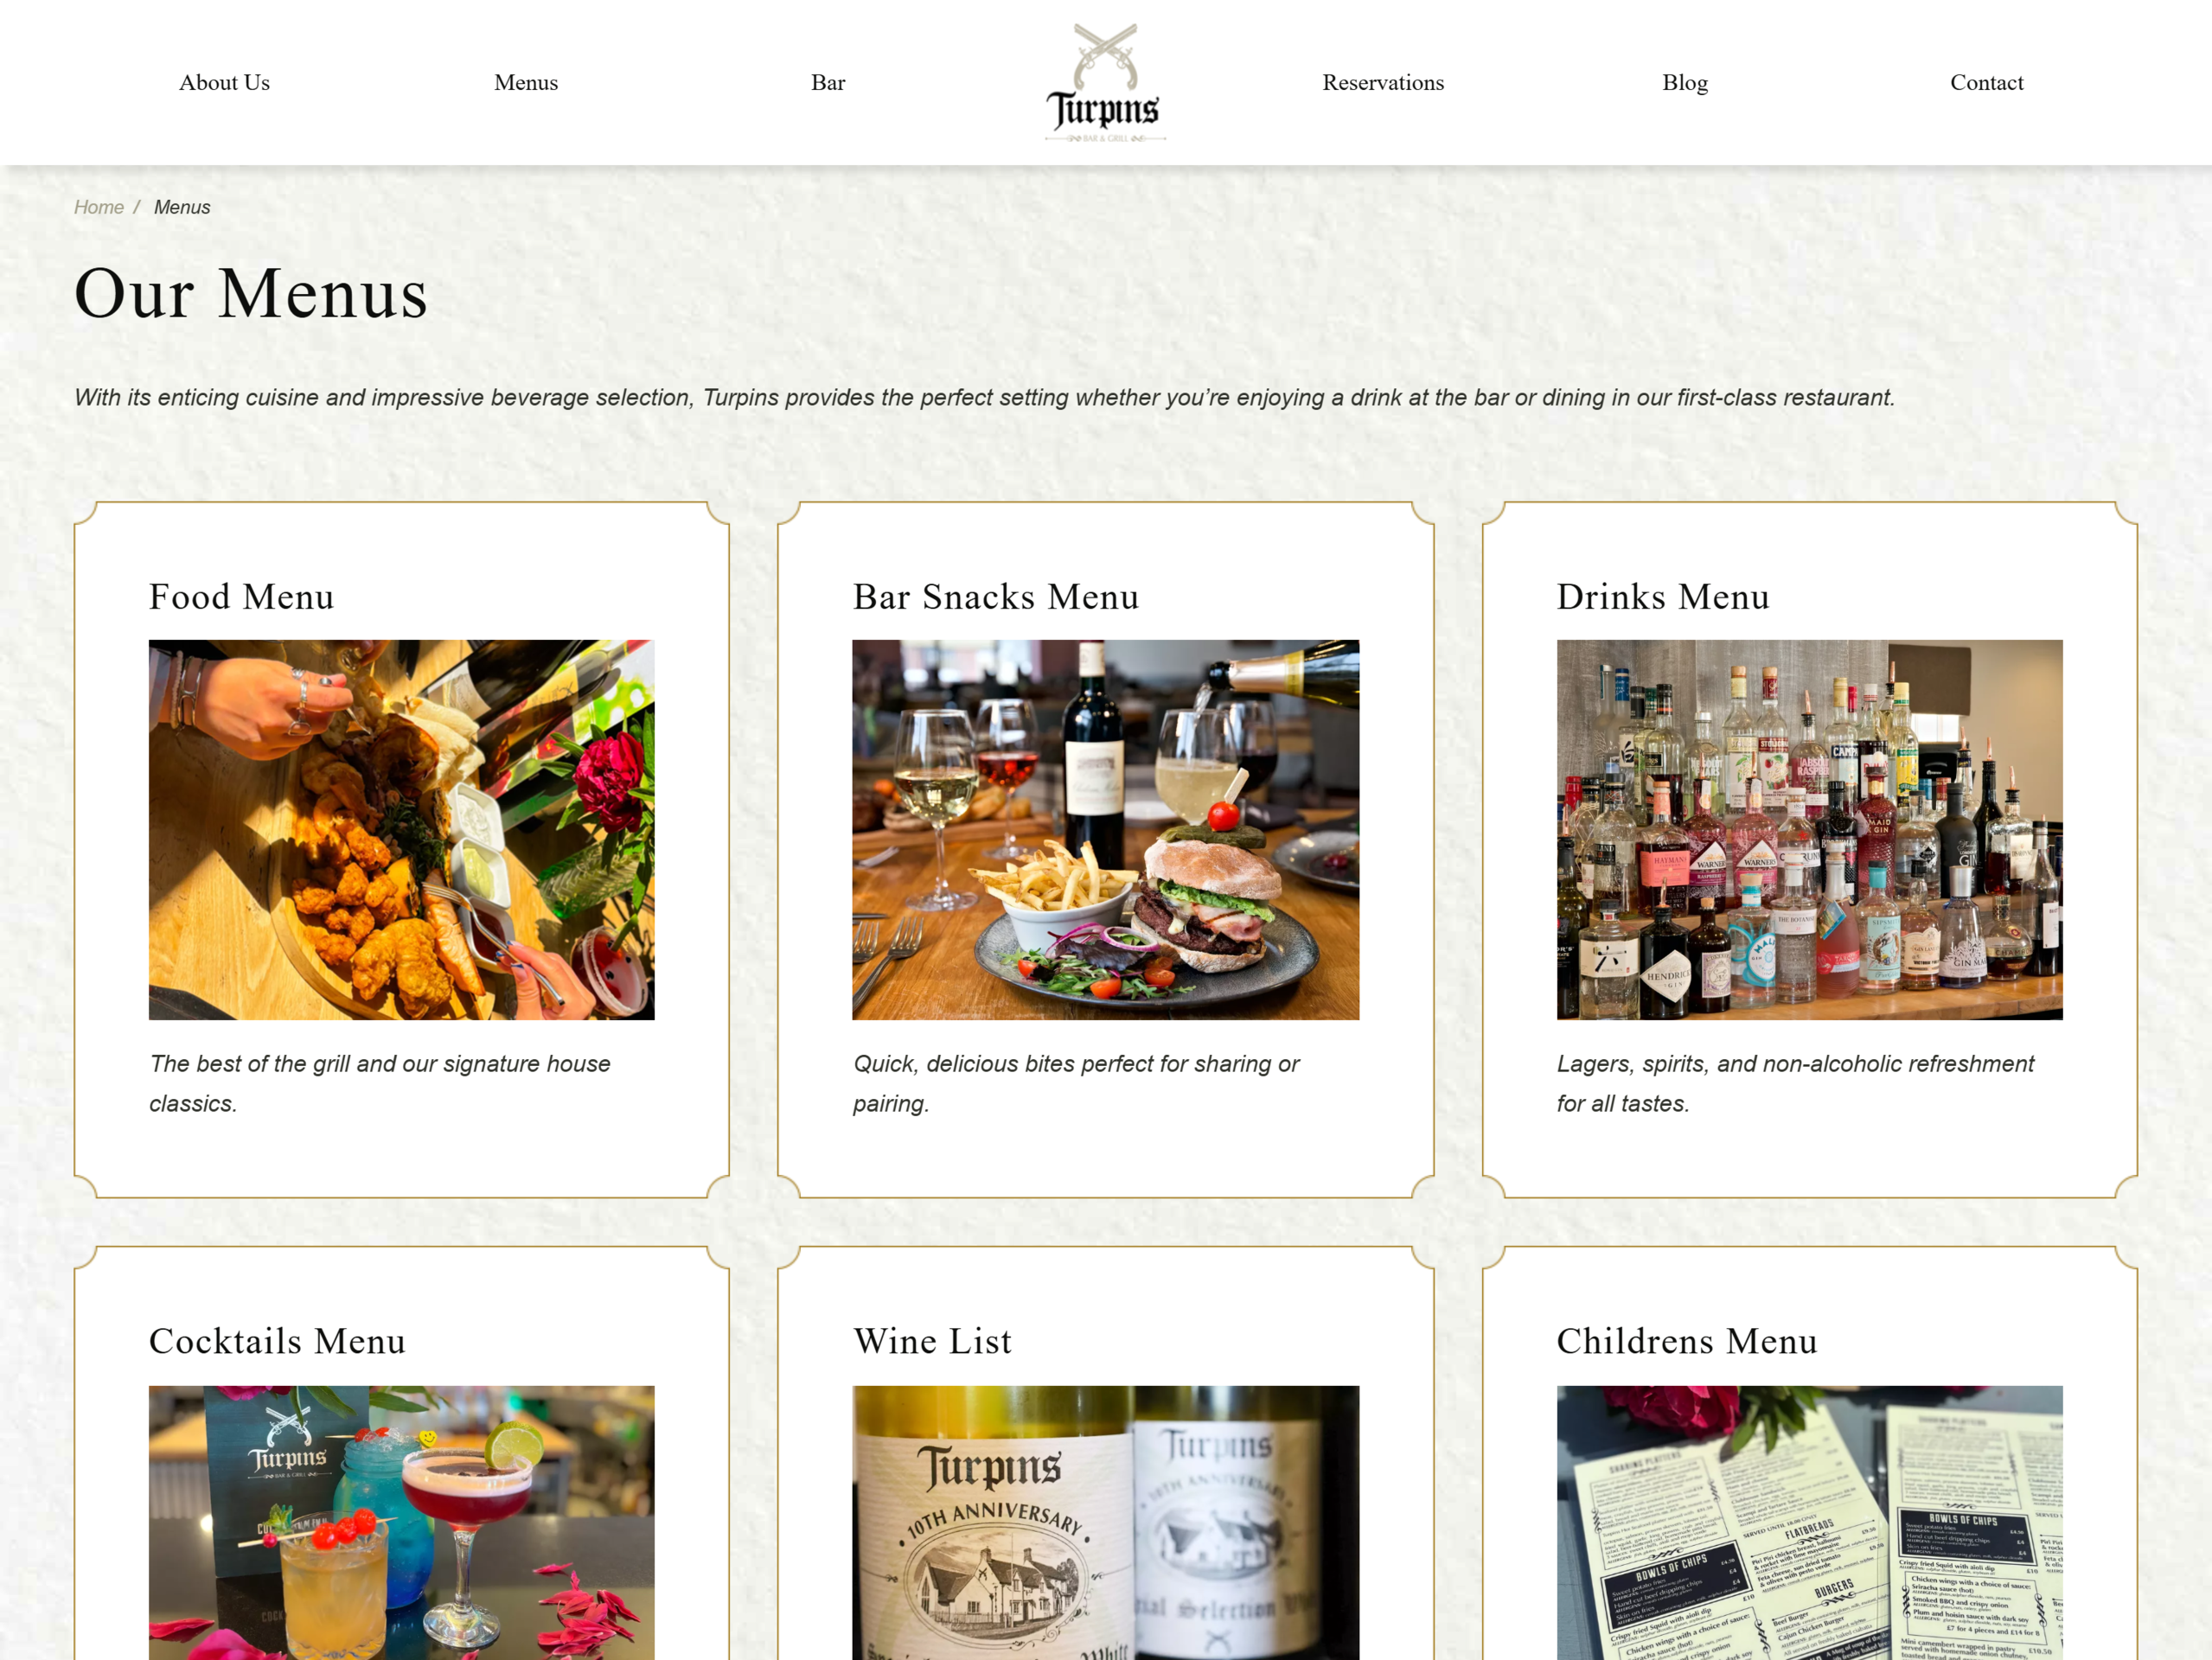Click the burger and wine photo
The width and height of the screenshot is (2212, 1660).
point(1106,830)
